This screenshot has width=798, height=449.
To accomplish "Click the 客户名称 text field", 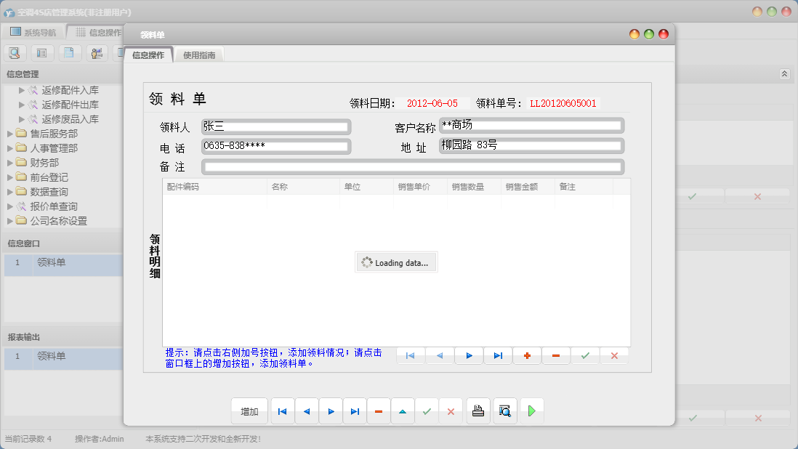I will click(531, 126).
